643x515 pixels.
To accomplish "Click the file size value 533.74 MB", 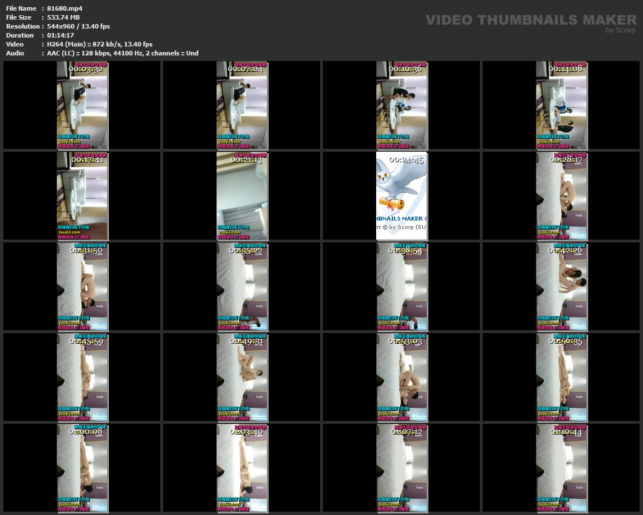I will (x=63, y=17).
